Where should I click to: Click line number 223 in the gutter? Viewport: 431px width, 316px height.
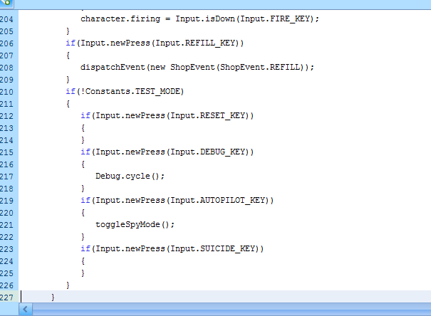tap(6, 249)
